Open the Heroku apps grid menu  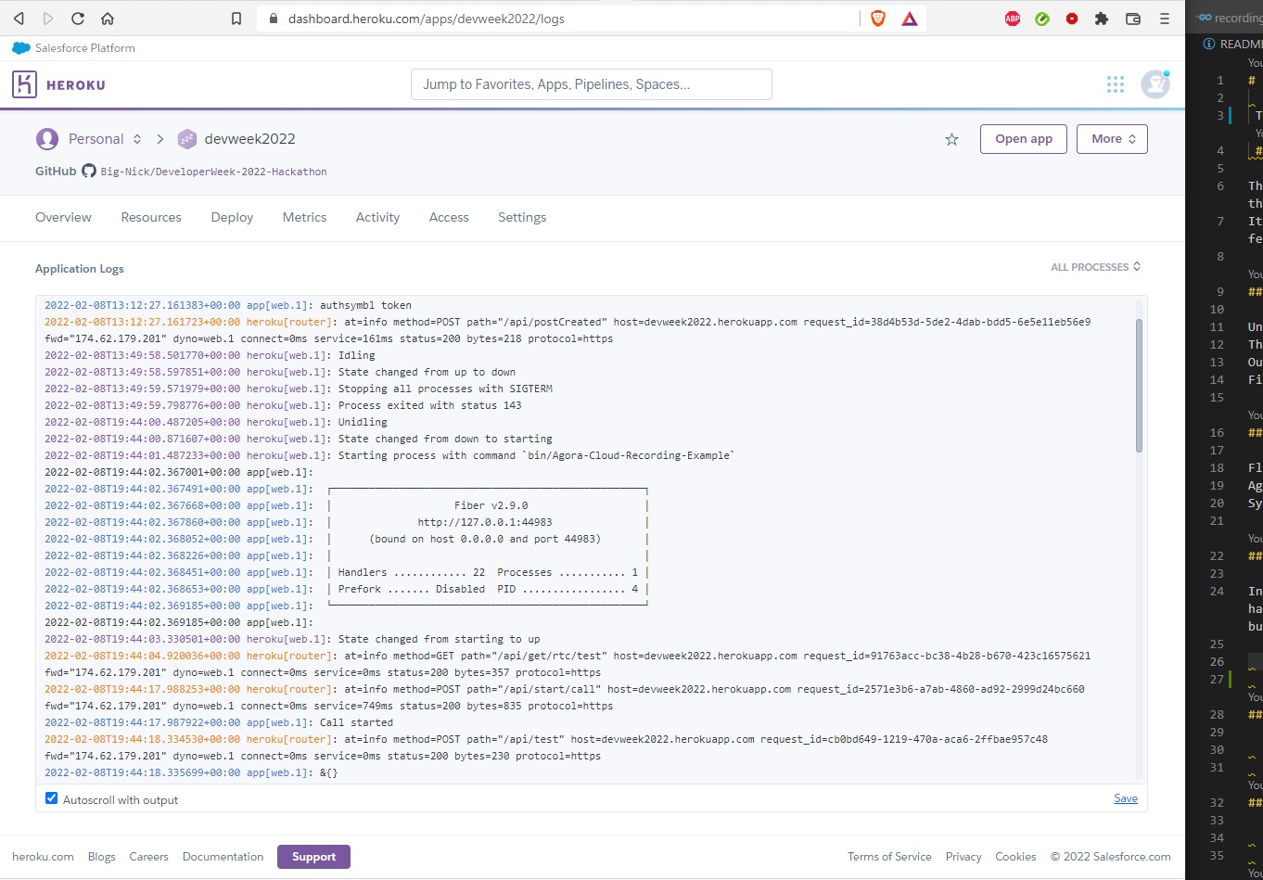coord(1116,84)
